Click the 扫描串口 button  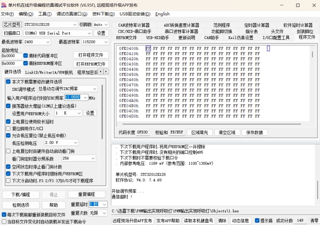point(12,33)
